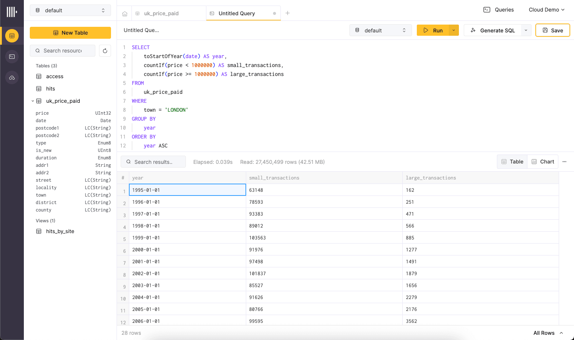Open the default database selector in sidebar
The image size is (574, 340).
pos(70,10)
